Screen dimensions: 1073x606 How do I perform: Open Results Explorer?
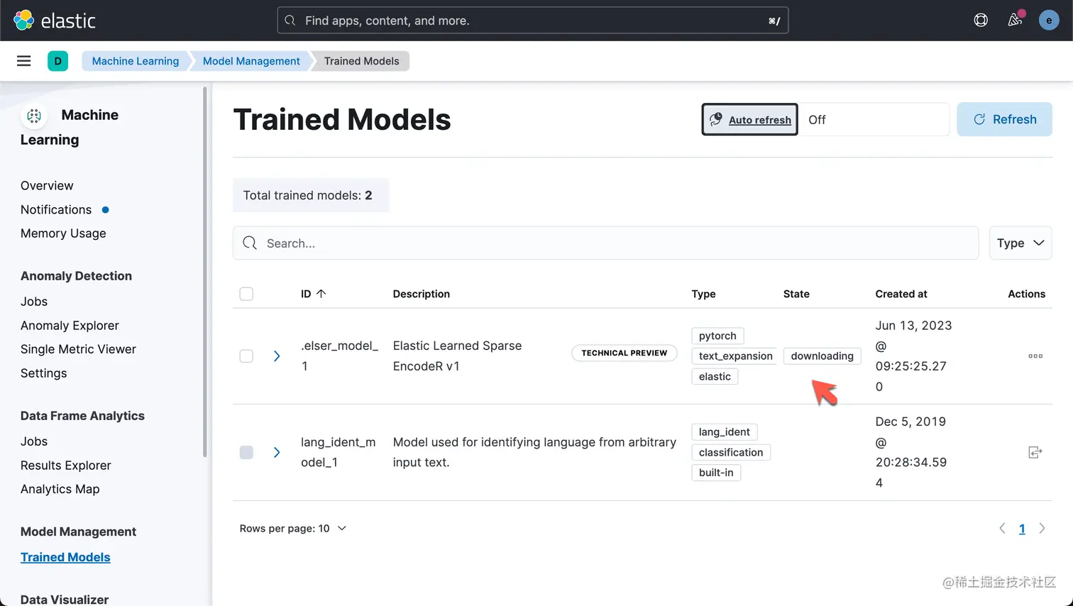coord(66,465)
